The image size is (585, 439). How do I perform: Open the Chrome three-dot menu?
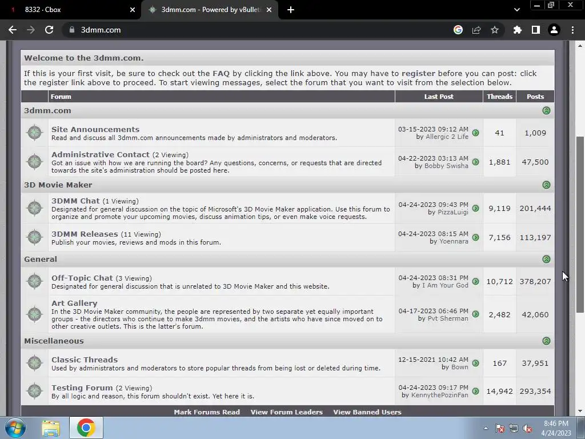coord(572,30)
